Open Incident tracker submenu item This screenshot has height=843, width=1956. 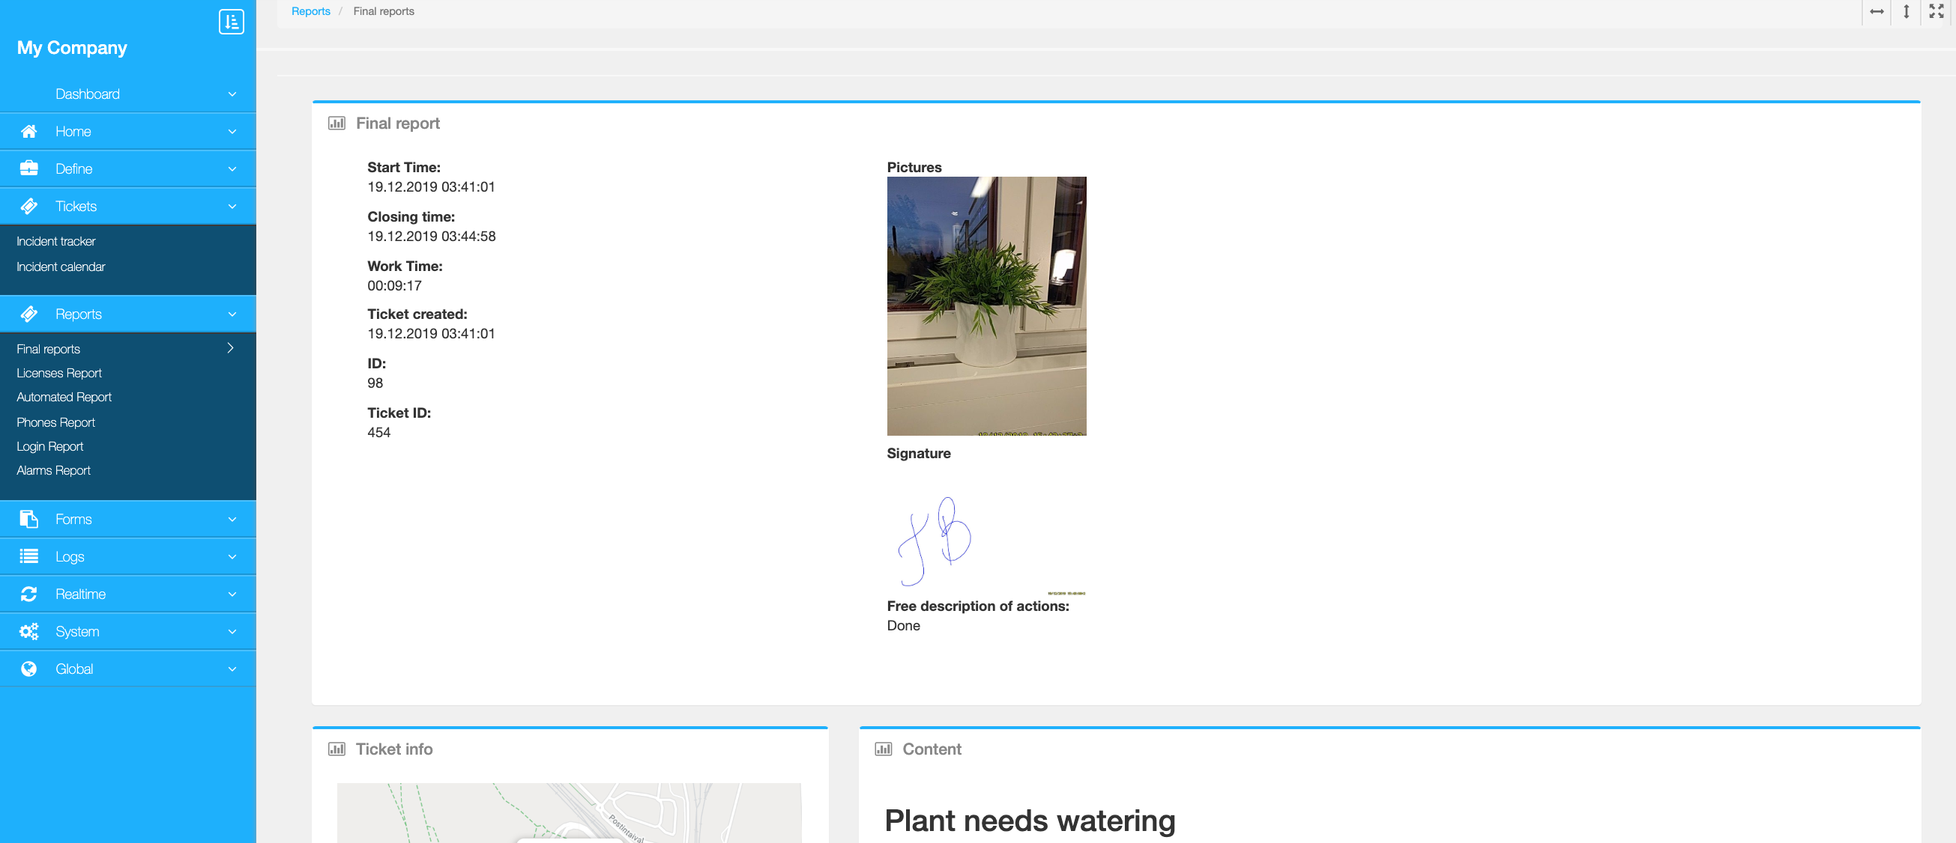(56, 241)
